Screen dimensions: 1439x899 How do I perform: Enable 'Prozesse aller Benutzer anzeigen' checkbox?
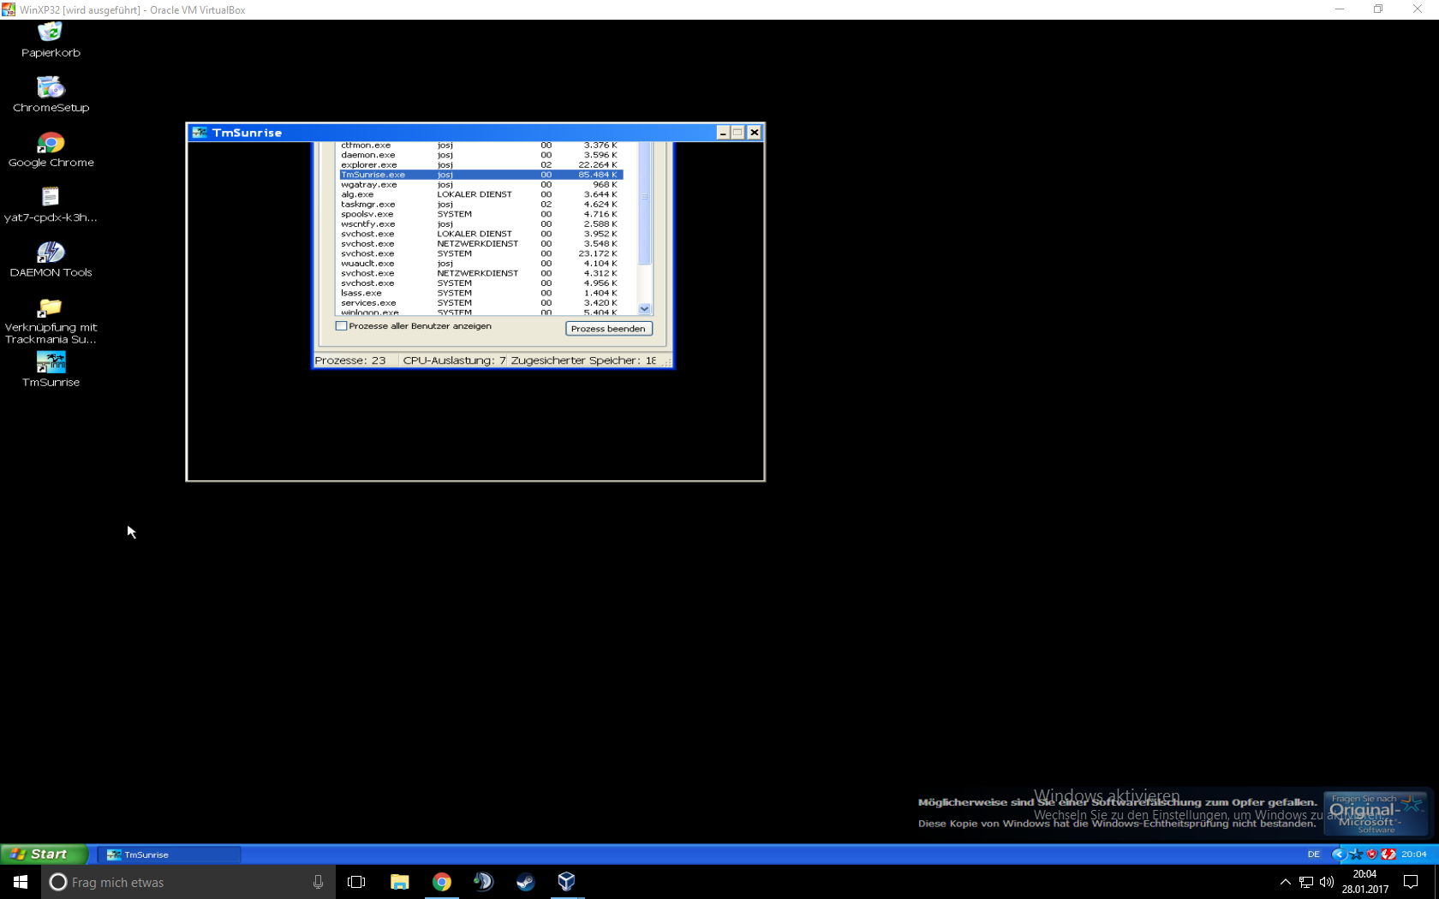[341, 326]
